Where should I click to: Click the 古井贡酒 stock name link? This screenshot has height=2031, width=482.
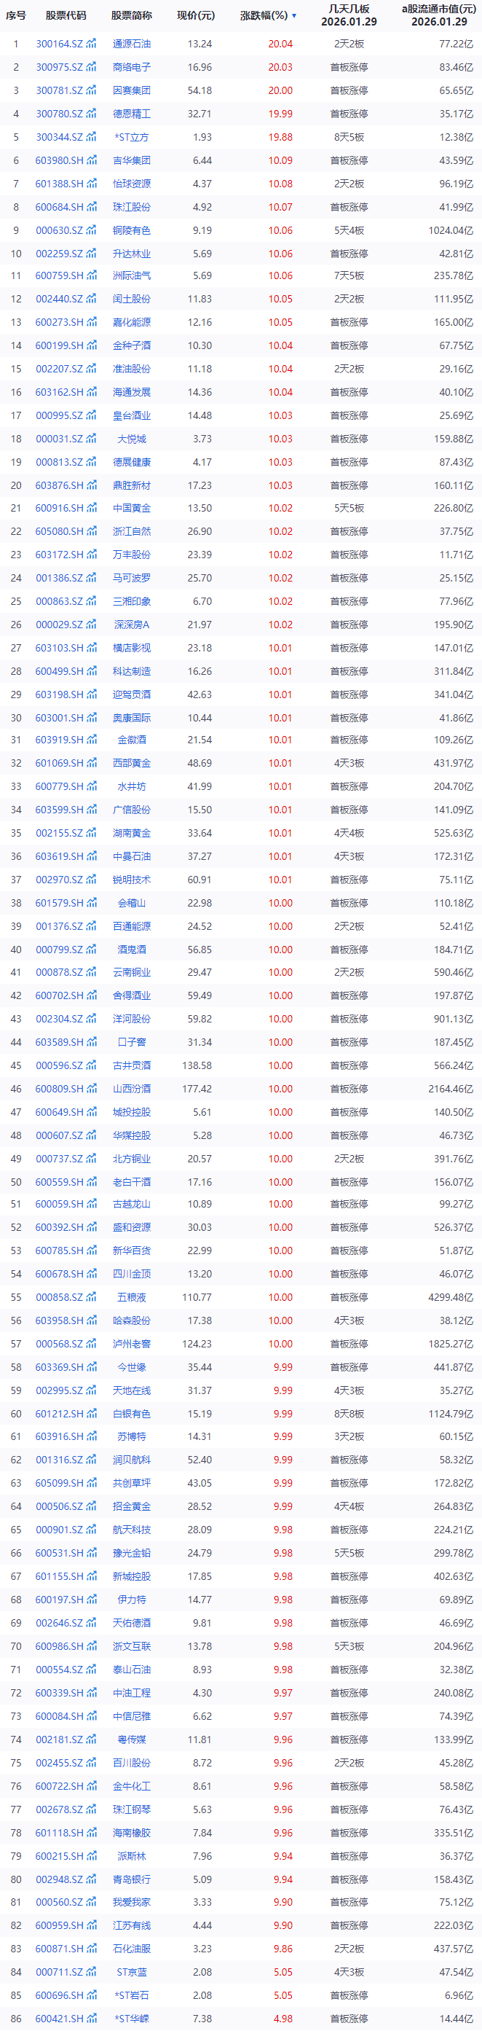click(x=132, y=1065)
